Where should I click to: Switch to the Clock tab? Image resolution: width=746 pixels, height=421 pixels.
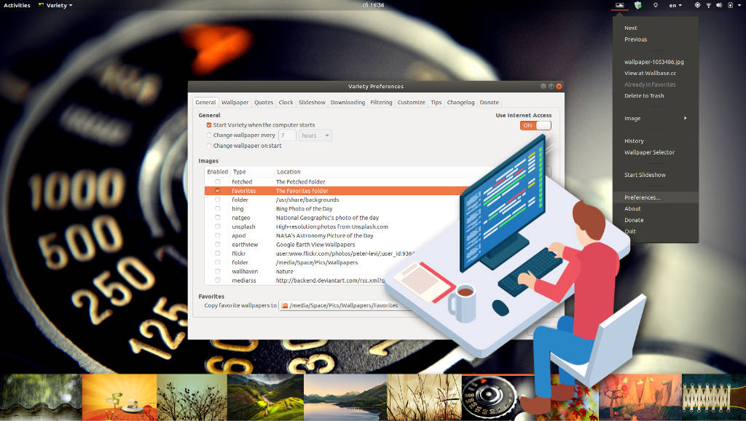point(286,102)
